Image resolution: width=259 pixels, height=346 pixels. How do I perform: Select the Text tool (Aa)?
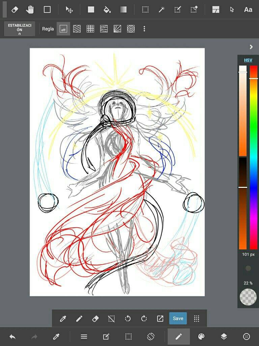tap(248, 9)
